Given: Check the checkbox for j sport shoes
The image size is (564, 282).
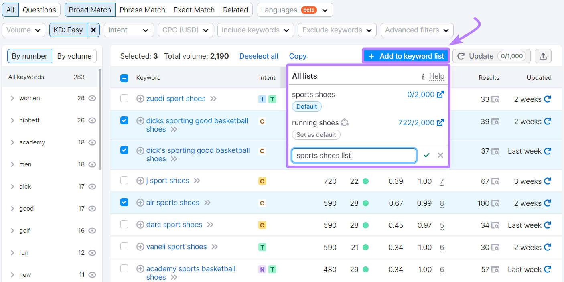Looking at the screenshot, I should pos(124,181).
